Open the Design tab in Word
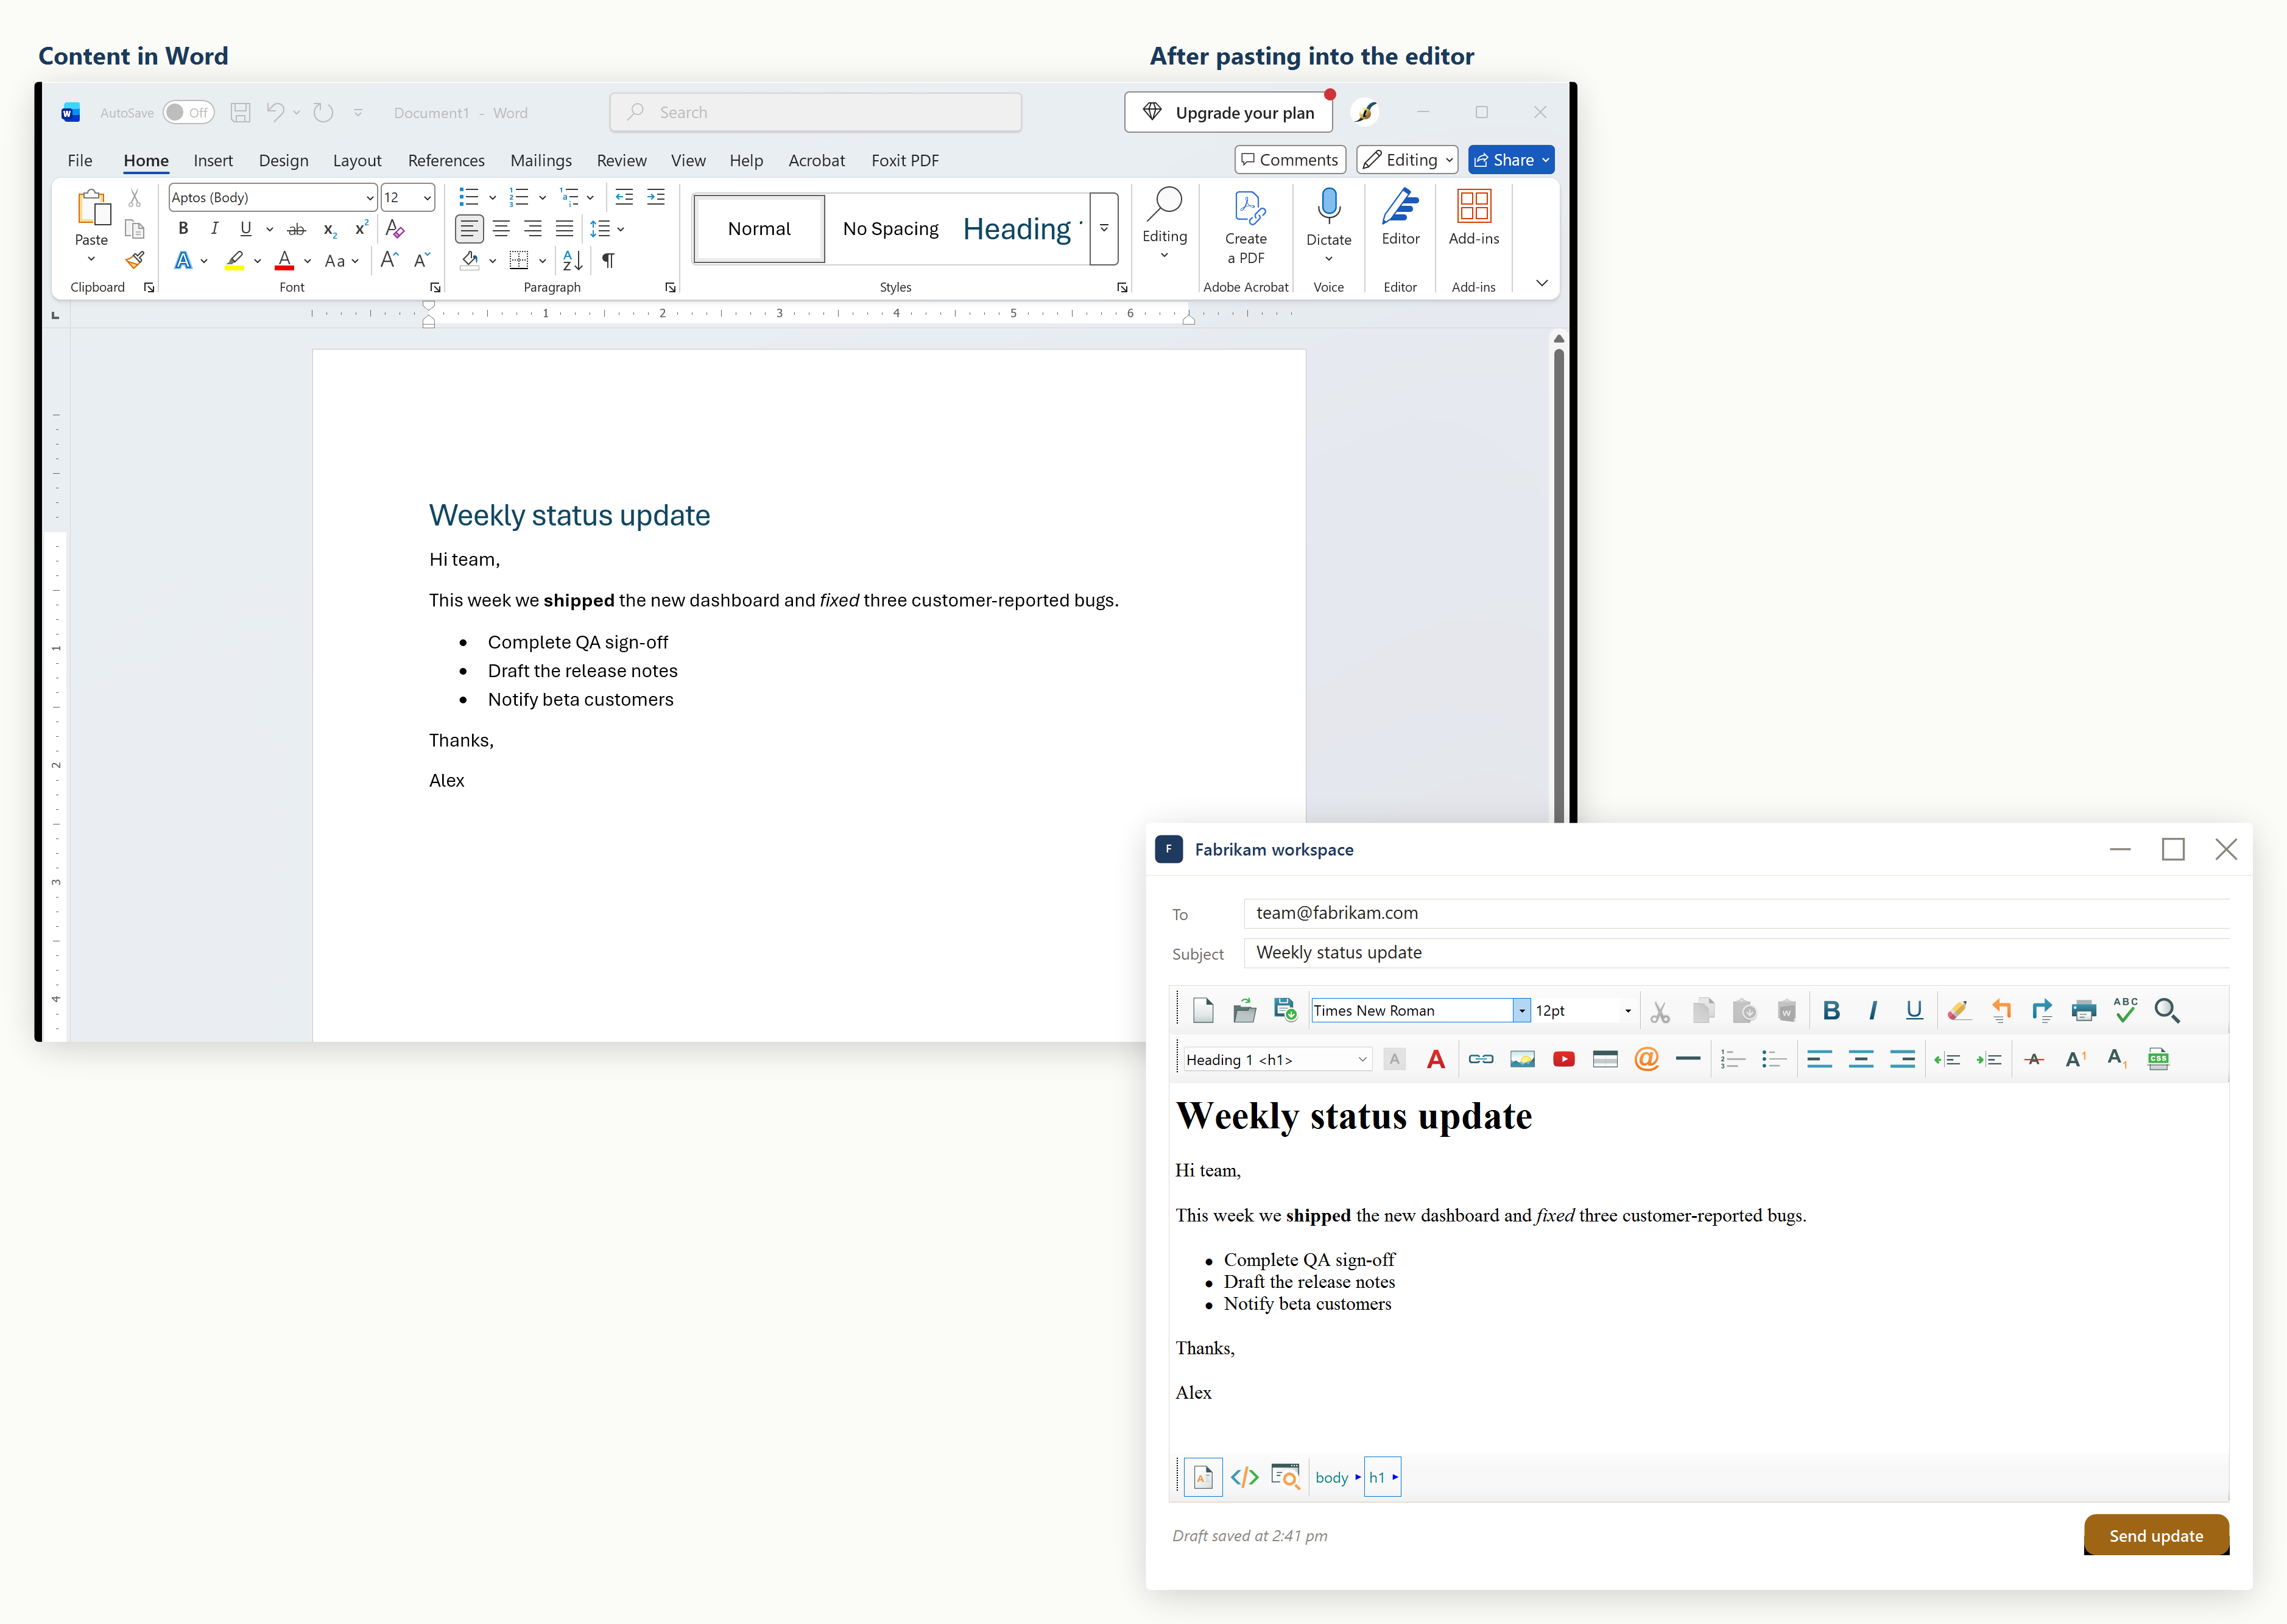This screenshot has width=2287, height=1624. pos(283,160)
